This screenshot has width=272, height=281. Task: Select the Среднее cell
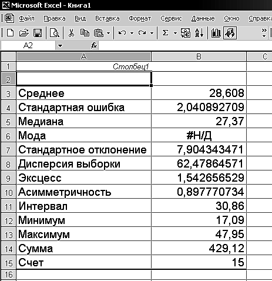(x=84, y=93)
